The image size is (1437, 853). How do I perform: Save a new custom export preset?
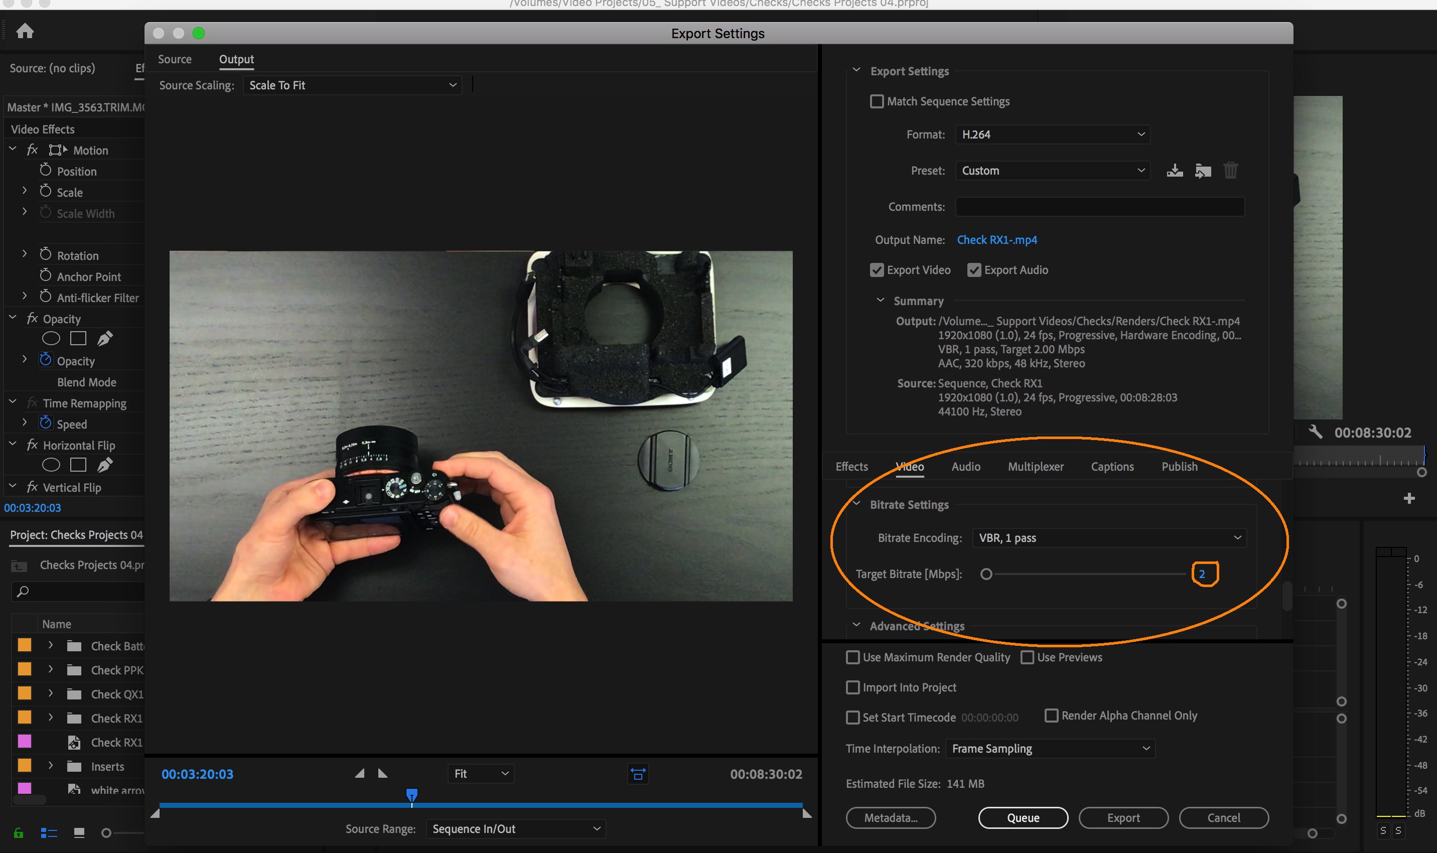1174,170
